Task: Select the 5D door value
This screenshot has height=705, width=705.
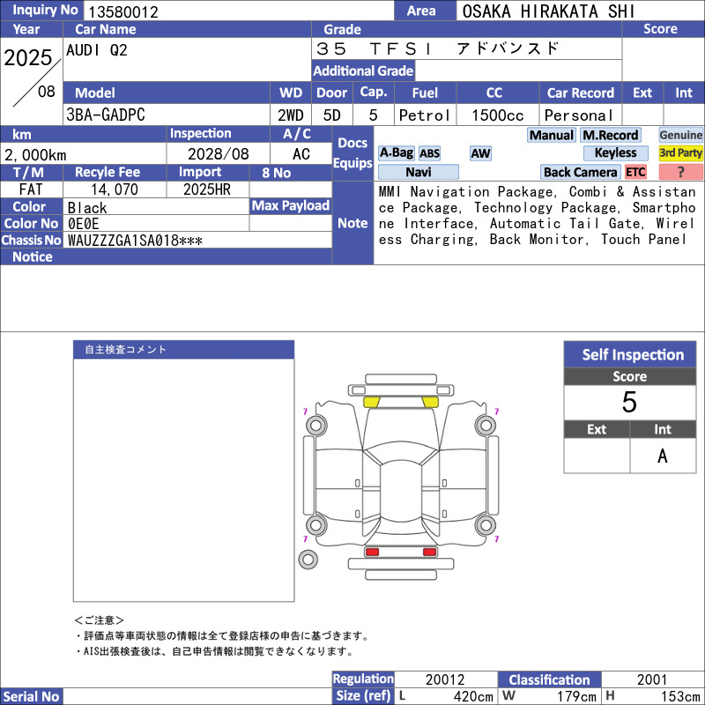Action: point(332,115)
